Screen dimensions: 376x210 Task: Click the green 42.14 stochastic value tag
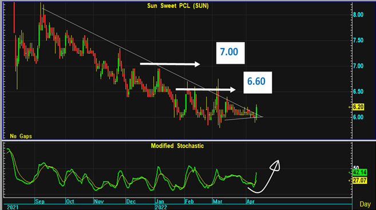(360, 172)
